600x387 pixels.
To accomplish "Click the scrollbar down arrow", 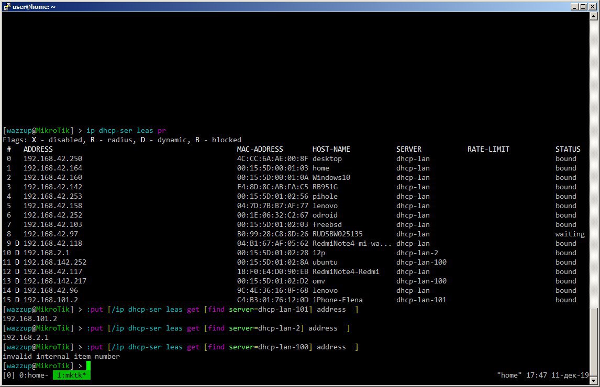I will pos(594,381).
